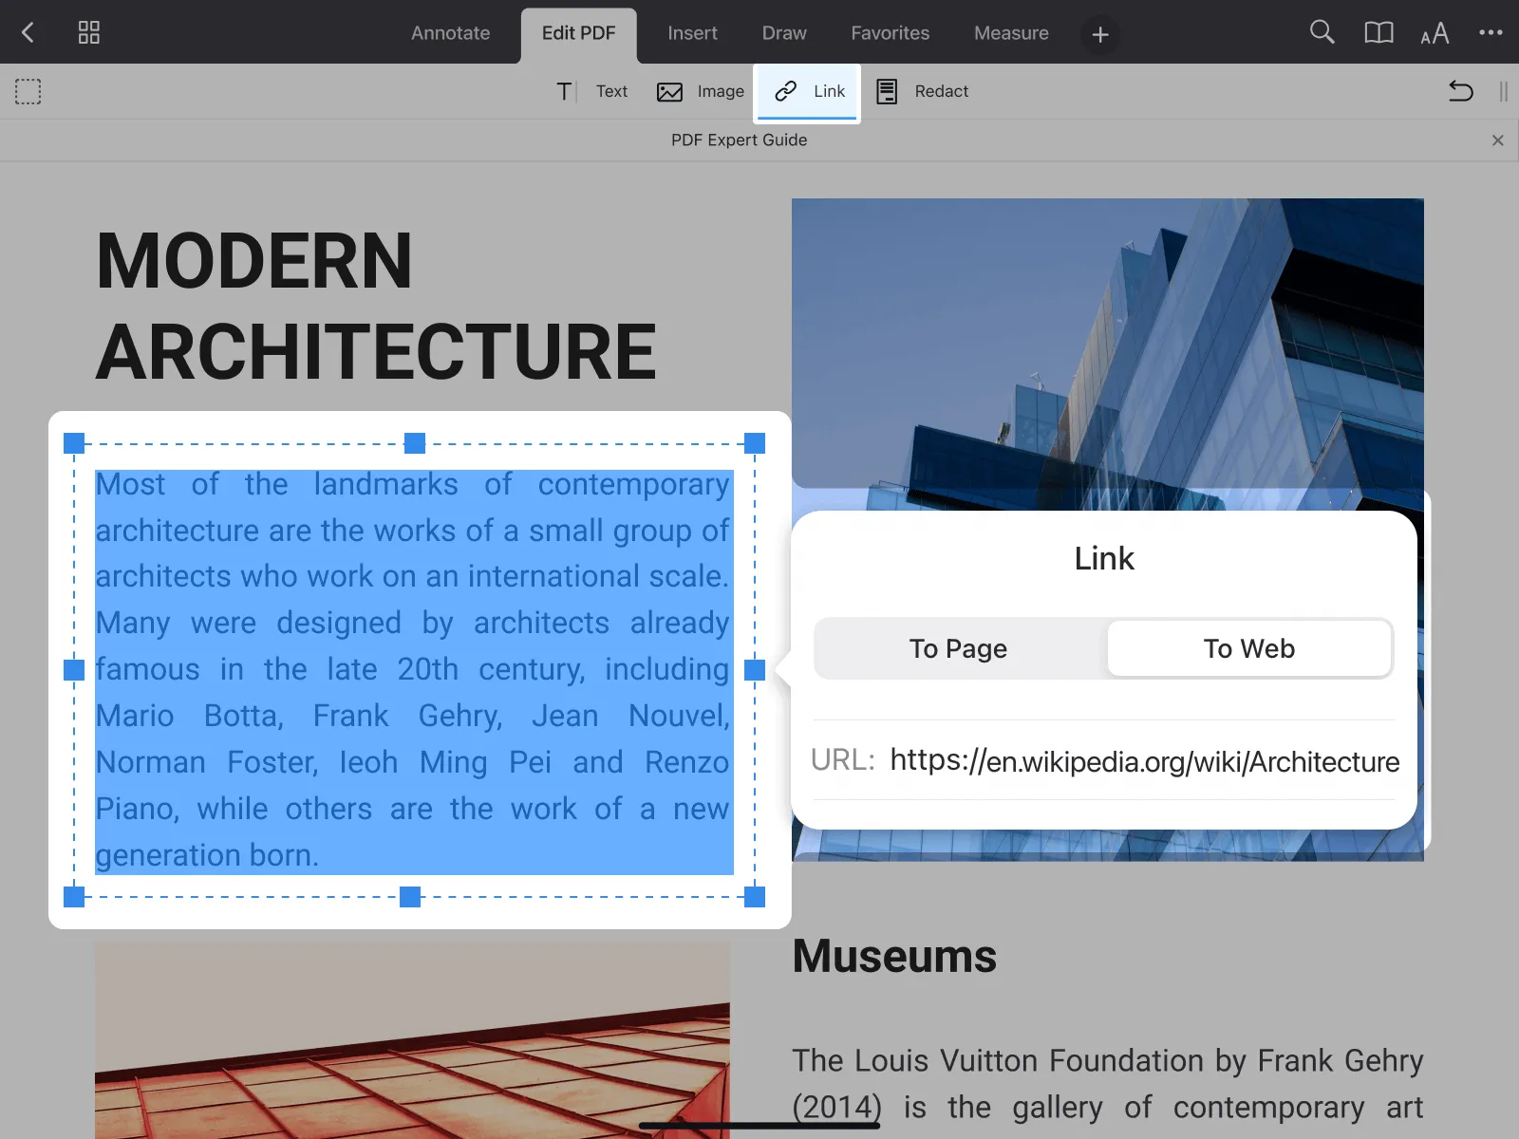The width and height of the screenshot is (1519, 1139).
Task: Select the Text editing tool
Action: (x=593, y=91)
